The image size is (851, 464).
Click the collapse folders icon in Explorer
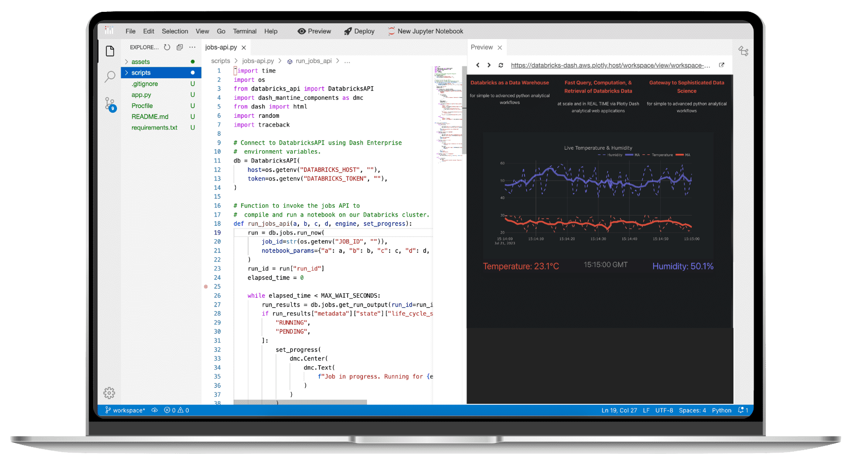tap(179, 47)
